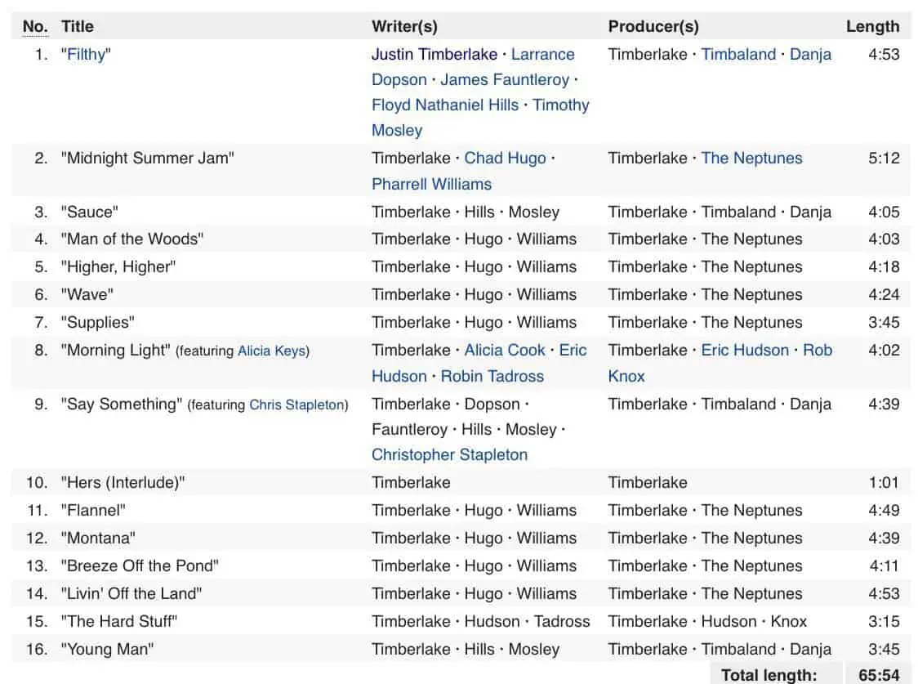Click the Justin Timberlake writer link

pos(434,55)
